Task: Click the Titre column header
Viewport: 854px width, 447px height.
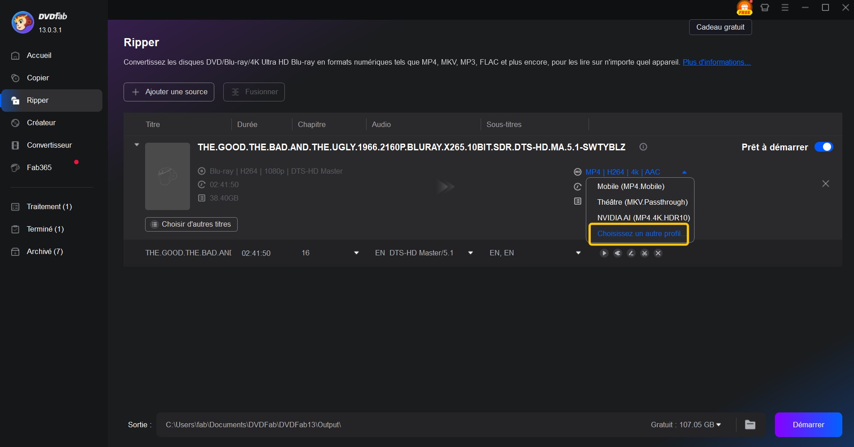Action: (153, 125)
